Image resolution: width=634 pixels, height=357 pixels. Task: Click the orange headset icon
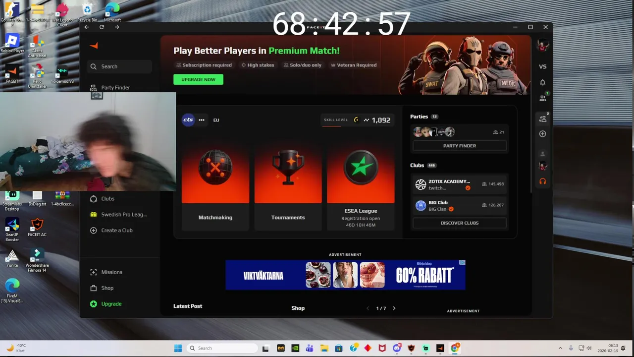pos(542,181)
